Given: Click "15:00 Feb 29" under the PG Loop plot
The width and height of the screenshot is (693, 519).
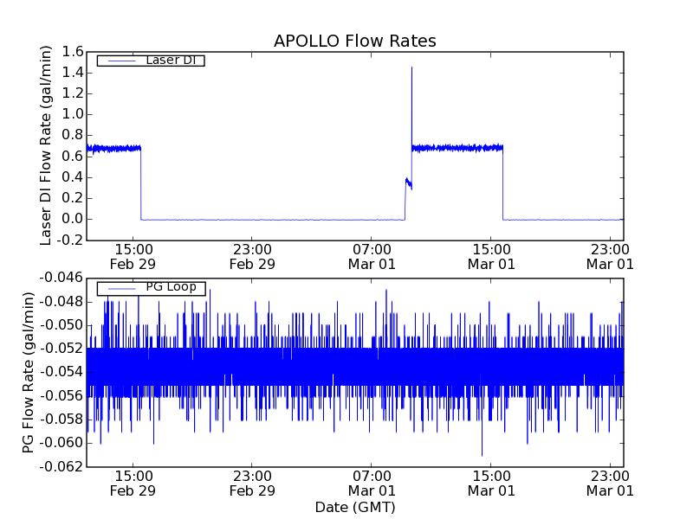Looking at the screenshot, I should tap(133, 484).
